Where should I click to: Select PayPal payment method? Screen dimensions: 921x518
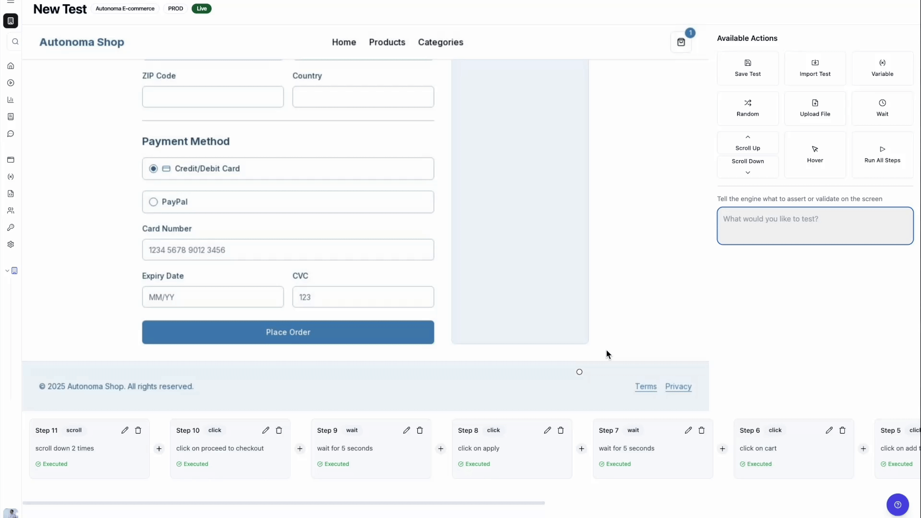(x=153, y=202)
